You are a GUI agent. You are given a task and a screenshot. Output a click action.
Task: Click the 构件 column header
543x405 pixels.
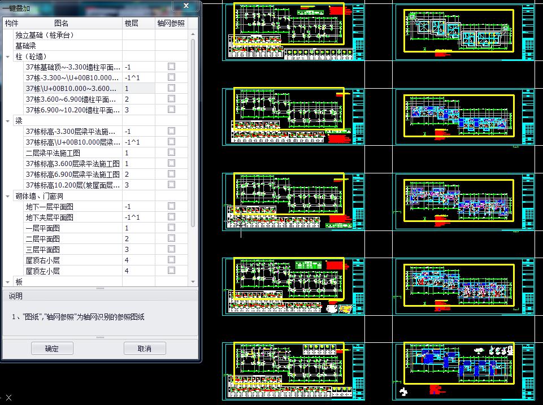point(11,23)
